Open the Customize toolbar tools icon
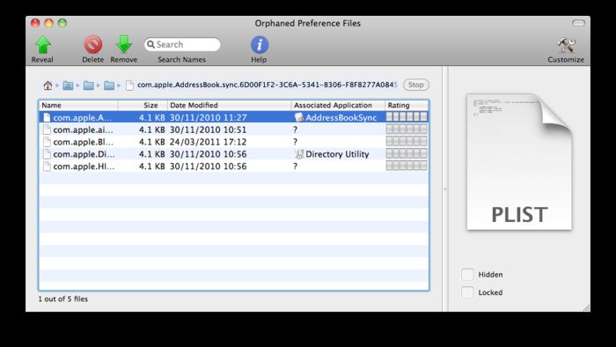Viewport: 616px width, 347px height. pos(566,45)
